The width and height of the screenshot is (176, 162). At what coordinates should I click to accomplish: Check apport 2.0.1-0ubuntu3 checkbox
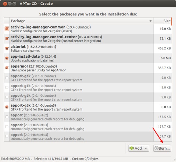click(7, 127)
